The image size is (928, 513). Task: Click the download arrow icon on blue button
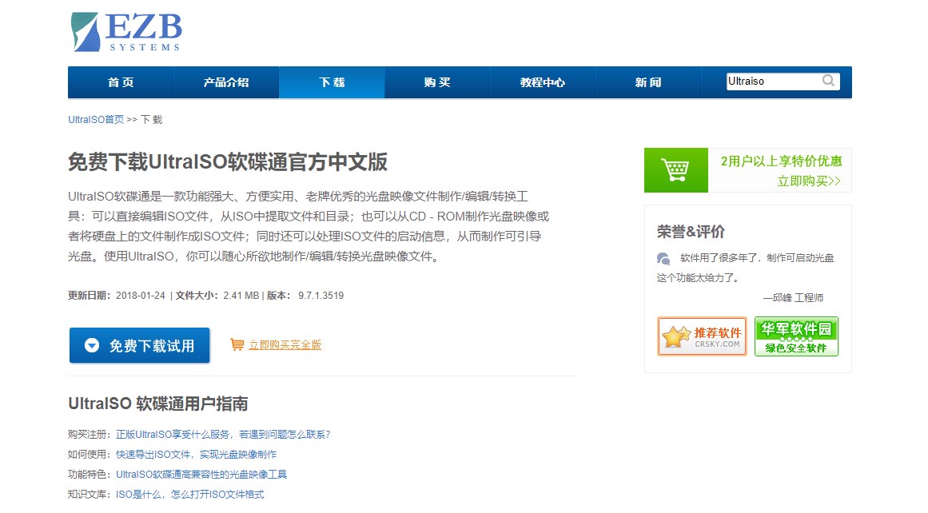92,345
